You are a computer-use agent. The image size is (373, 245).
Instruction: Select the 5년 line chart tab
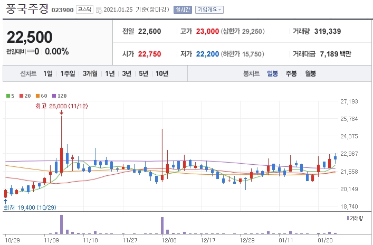coord(144,73)
